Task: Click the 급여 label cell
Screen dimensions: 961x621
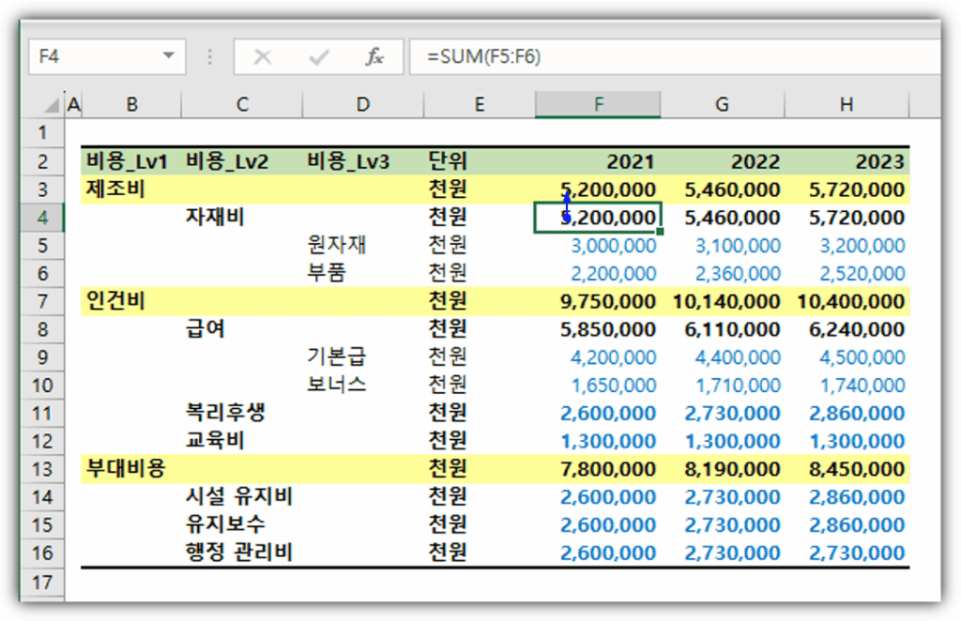Action: (242, 329)
